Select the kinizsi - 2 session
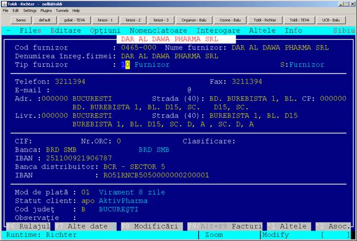 (x=133, y=20)
